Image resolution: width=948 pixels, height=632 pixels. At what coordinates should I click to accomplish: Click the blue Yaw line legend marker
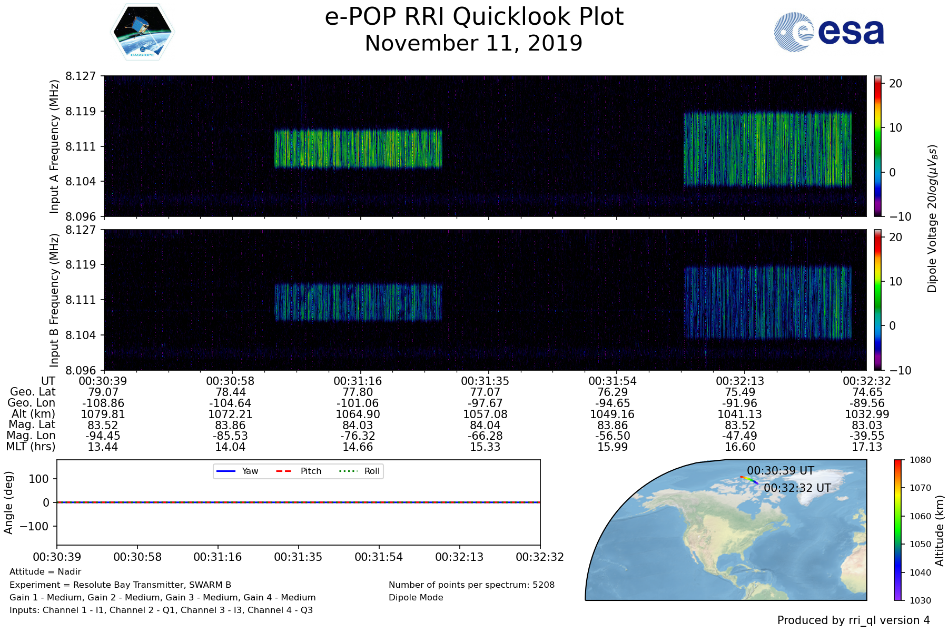pos(225,471)
